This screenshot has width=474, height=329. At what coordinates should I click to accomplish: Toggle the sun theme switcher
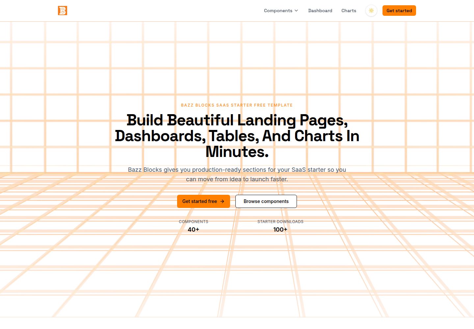(371, 11)
